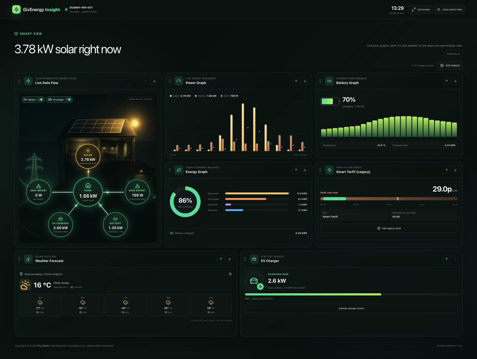Open the Thu forecast card
477x359 pixels.
pos(211,305)
